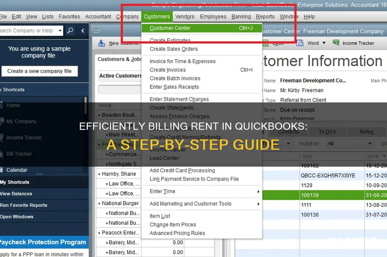Switch to the Contacts tab
The height and width of the screenshot is (257, 387).
(288, 132)
